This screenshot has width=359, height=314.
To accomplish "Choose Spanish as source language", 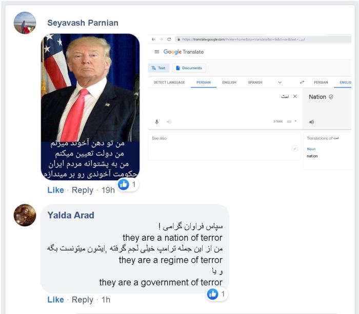I will pyautogui.click(x=255, y=82).
